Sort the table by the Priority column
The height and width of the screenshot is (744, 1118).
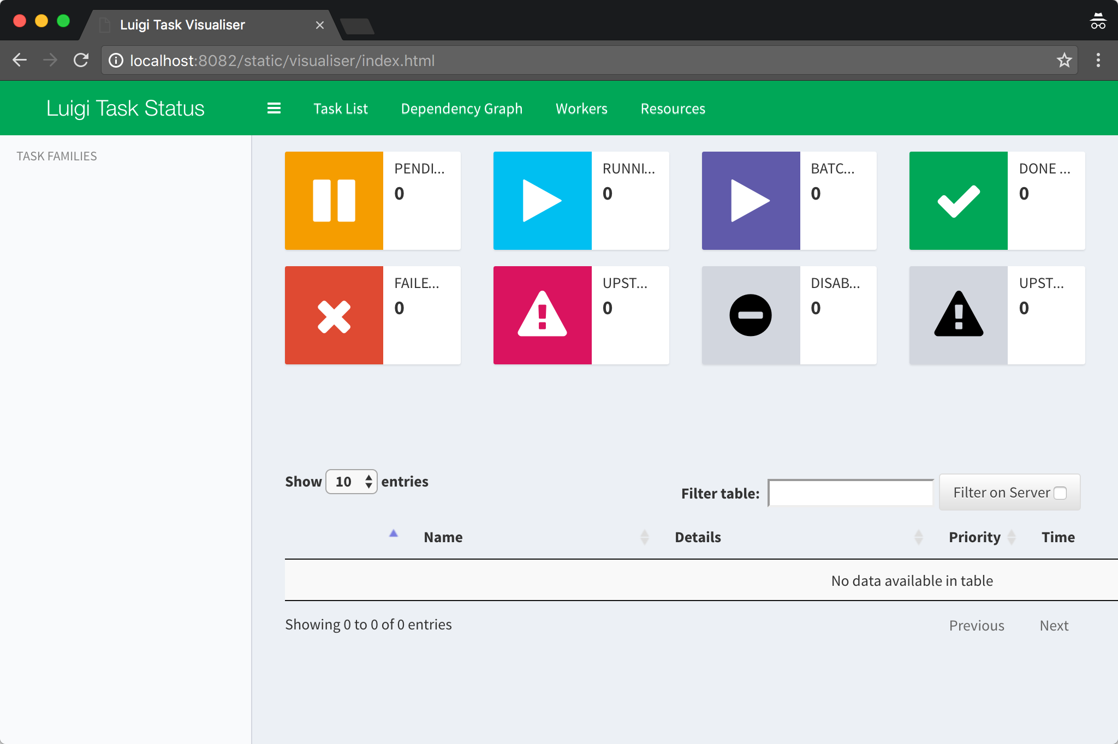pos(974,537)
